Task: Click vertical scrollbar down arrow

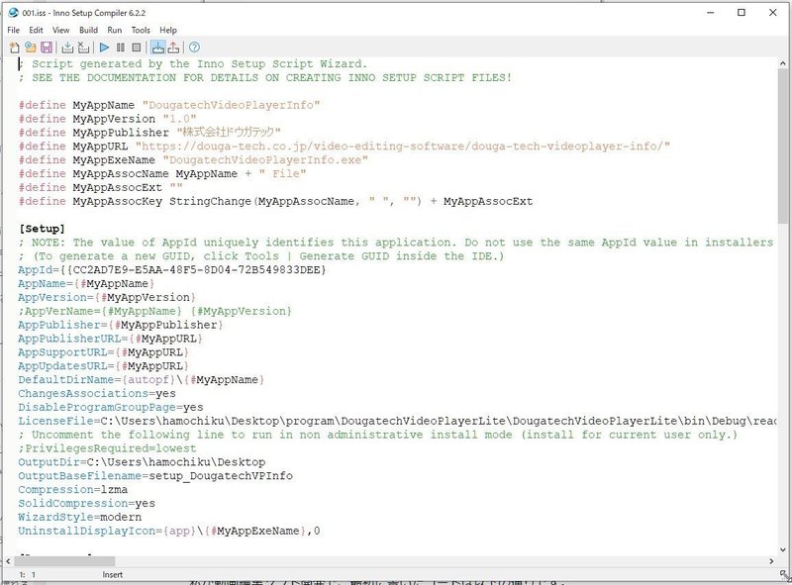Action: coord(783,549)
